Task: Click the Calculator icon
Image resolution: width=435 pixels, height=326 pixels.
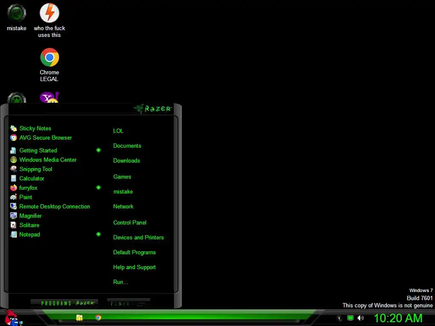Action: pyautogui.click(x=14, y=179)
